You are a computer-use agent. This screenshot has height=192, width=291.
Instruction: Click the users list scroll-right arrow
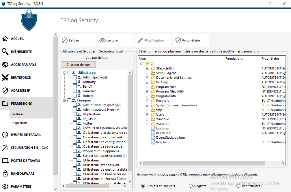click(125, 186)
